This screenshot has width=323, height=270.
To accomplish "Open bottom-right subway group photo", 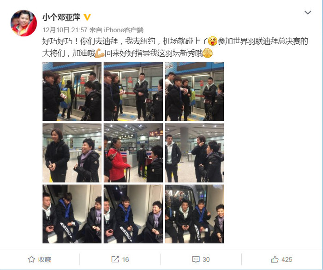I will coord(195,214).
